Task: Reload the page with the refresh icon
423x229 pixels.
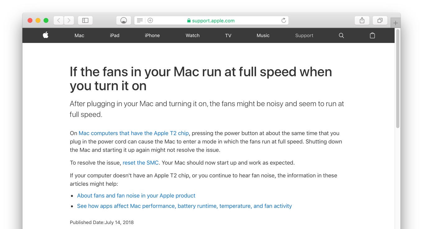Action: pos(284,21)
